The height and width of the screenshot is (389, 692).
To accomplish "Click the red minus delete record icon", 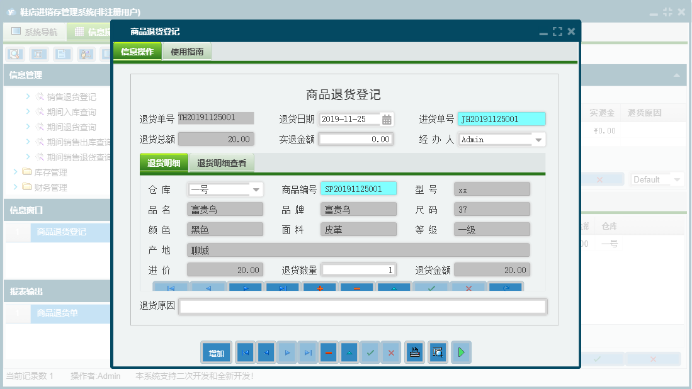I will [x=328, y=352].
